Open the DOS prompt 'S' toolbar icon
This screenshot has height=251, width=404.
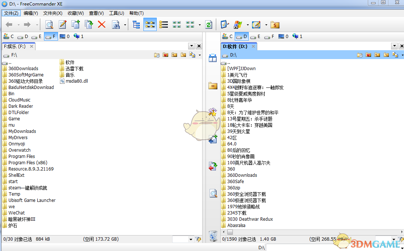click(275, 24)
